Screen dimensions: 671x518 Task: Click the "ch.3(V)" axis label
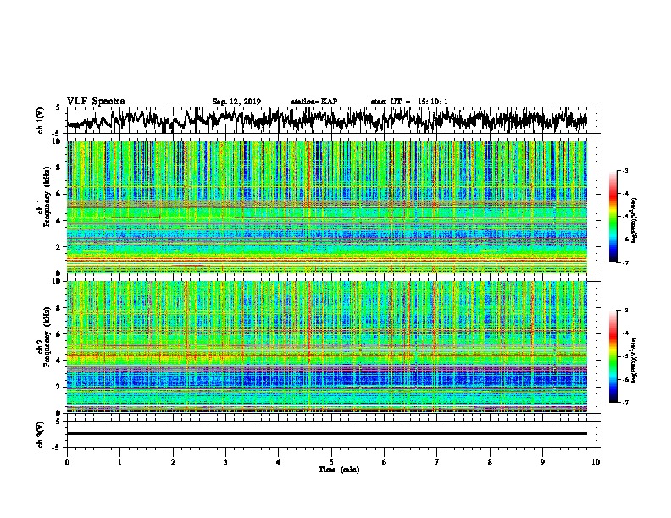[41, 435]
